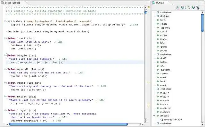Collapse the defun append1 fold
Image resolution: width=205 pixels, height=127 pixels.
click(5, 69)
